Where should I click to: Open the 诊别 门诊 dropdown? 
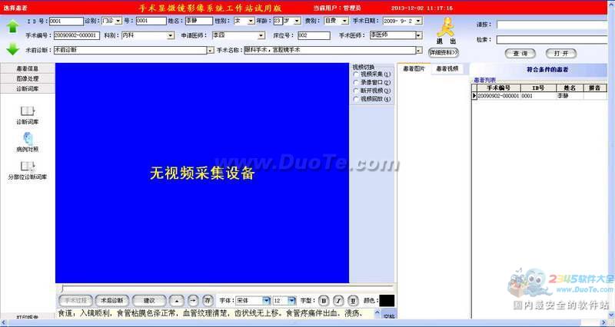point(118,21)
